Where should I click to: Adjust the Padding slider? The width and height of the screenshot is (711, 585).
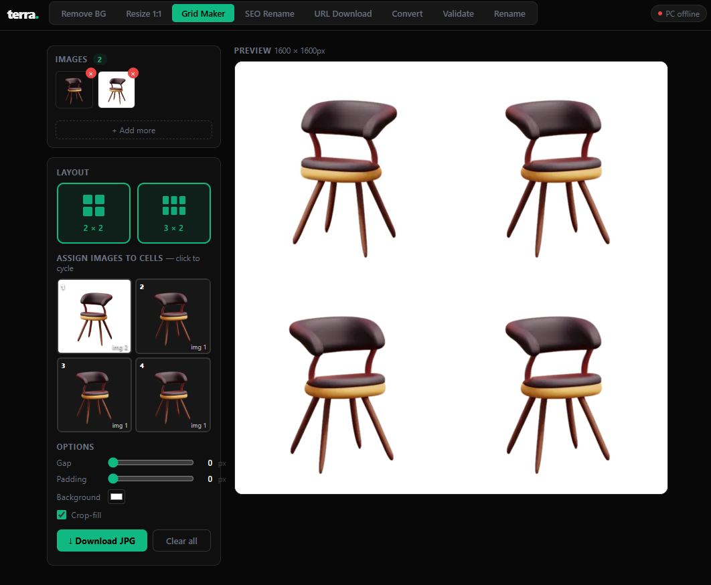[x=151, y=479]
